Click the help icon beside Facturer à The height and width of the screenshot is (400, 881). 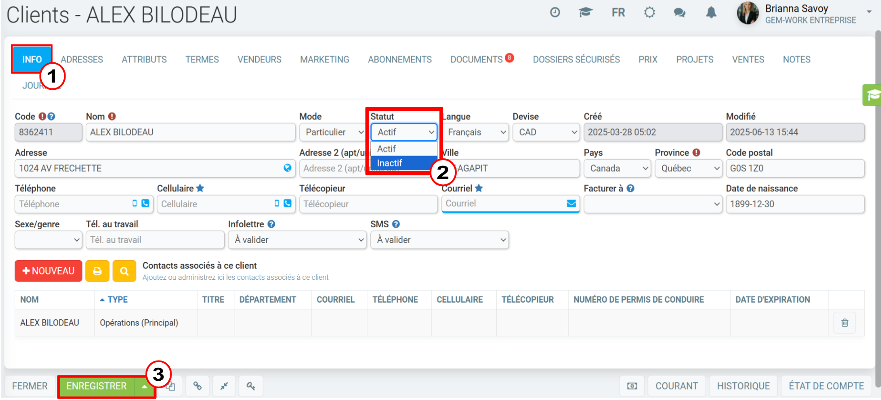coord(630,188)
